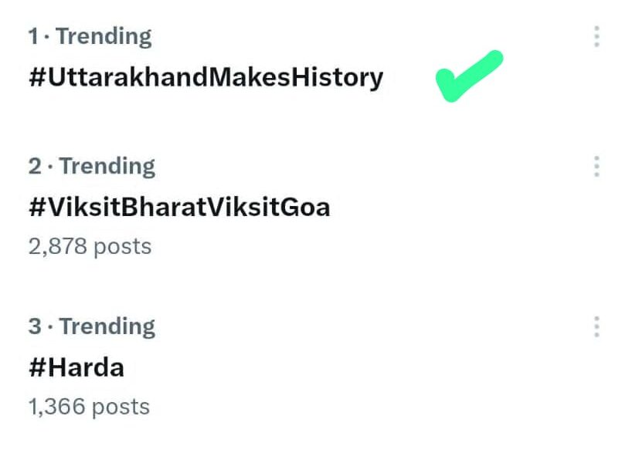Click the rank number 1
Screen dimensions: 632x463
pos(34,36)
